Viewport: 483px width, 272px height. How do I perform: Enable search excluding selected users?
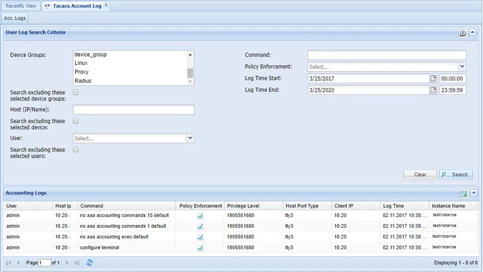pos(76,149)
